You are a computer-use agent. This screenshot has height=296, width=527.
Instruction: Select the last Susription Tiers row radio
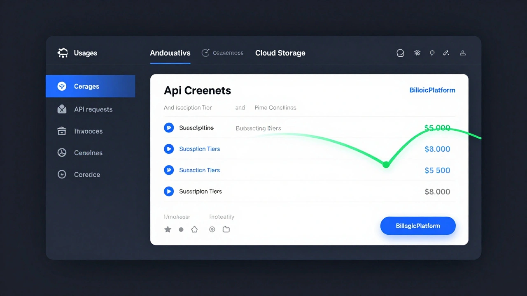[x=169, y=192]
